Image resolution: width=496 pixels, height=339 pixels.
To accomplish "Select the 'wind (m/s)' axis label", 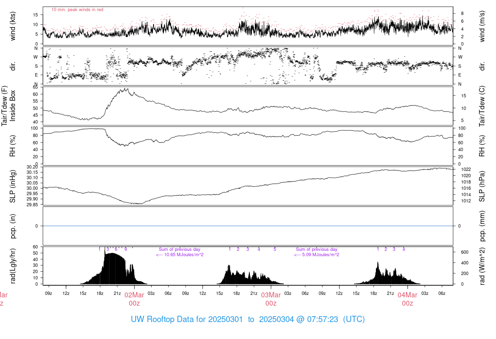I will click(x=482, y=26).
